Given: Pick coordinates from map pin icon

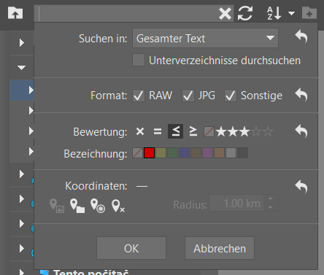Looking at the screenshot, I should click(x=98, y=206).
